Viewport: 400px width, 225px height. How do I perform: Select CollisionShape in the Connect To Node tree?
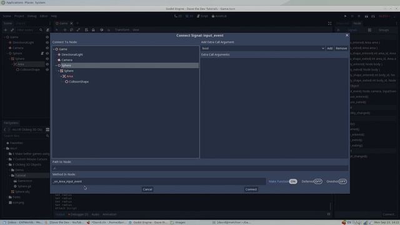[79, 82]
